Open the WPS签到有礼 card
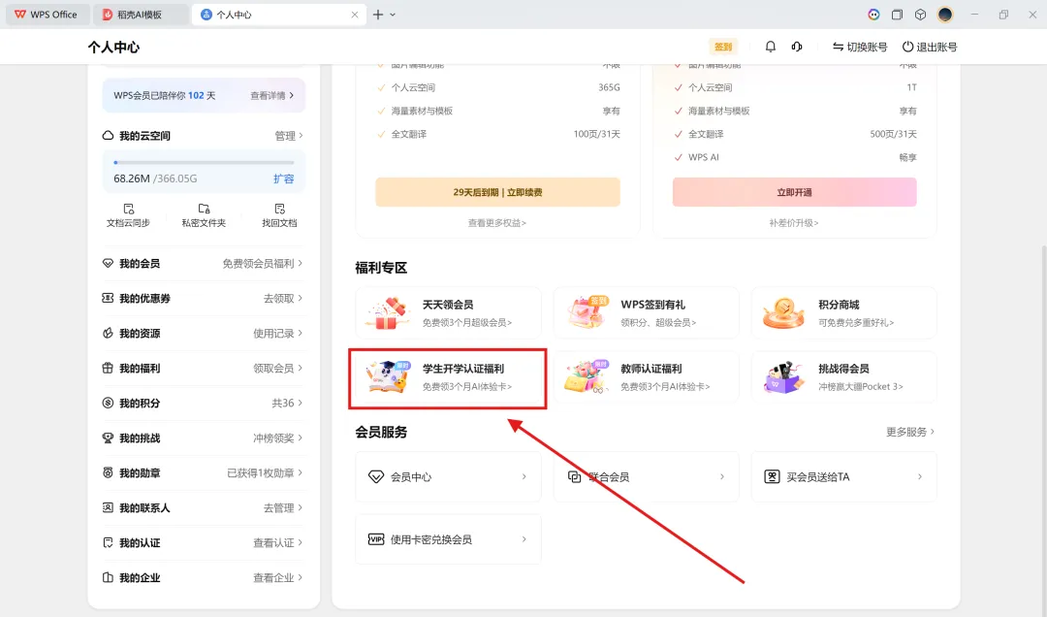This screenshot has height=617, width=1047. (646, 312)
